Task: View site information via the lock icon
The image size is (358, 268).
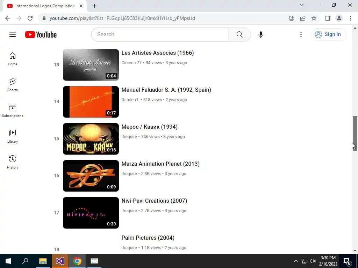Action: coord(44,18)
